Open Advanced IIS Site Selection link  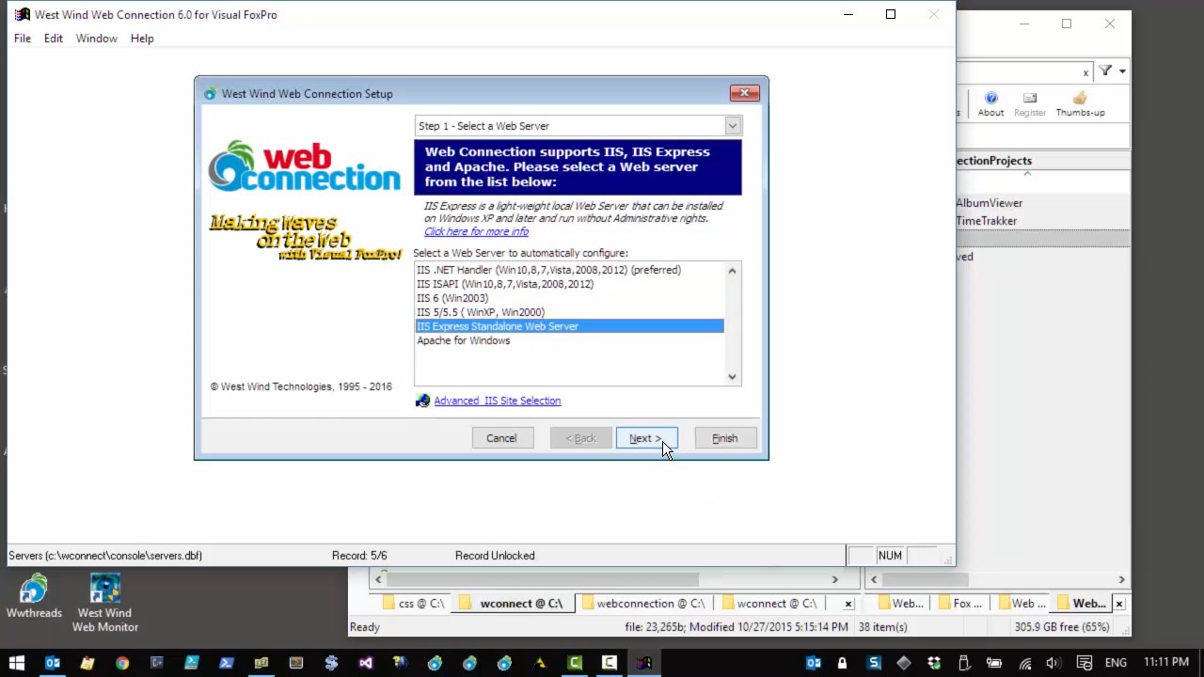497,401
